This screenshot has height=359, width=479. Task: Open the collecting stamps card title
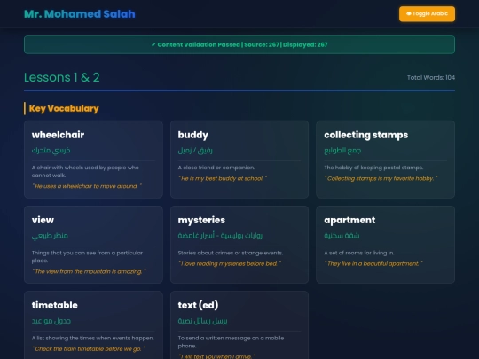coord(366,135)
